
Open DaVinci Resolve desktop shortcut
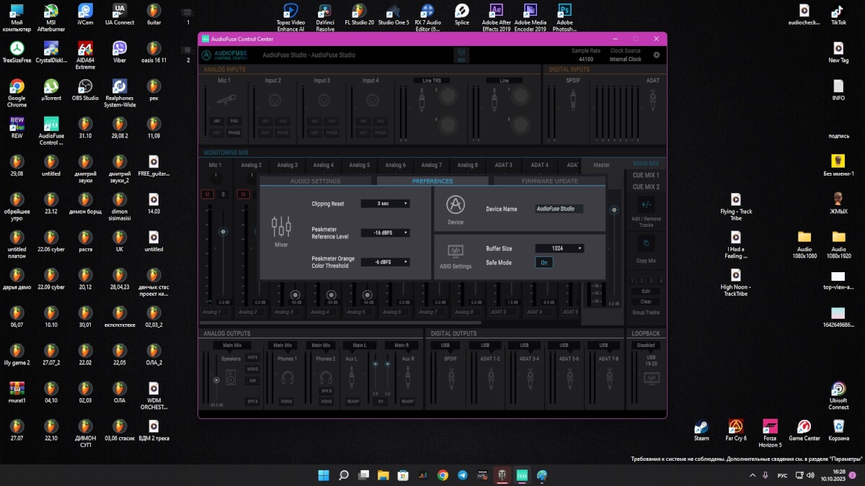coord(325,17)
